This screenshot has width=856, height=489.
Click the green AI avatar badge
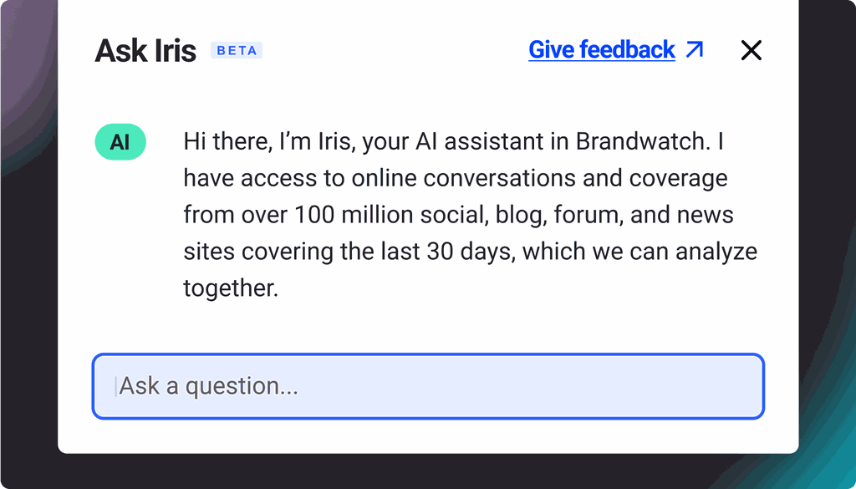tap(120, 142)
